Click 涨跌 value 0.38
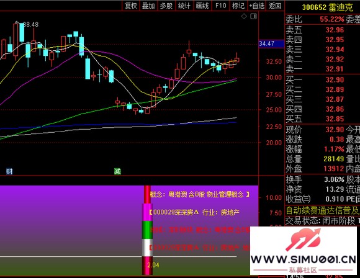The image size is (360, 278). 337,140
